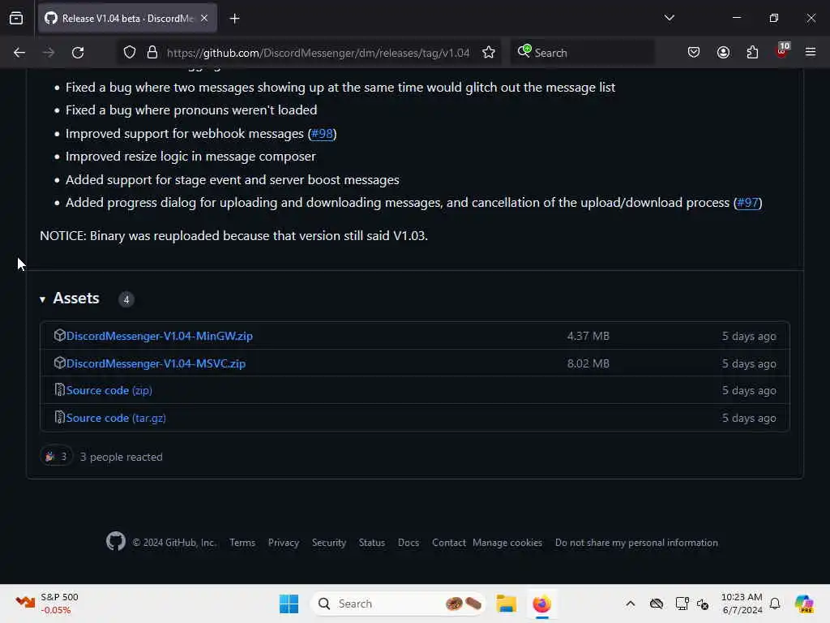
Task: Click the 8.02 MB file size text
Action: (588, 363)
